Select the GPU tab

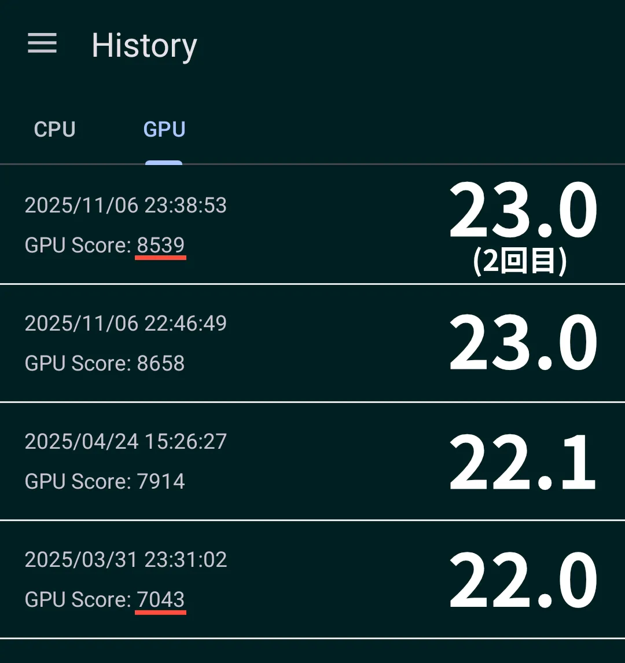pyautogui.click(x=164, y=129)
